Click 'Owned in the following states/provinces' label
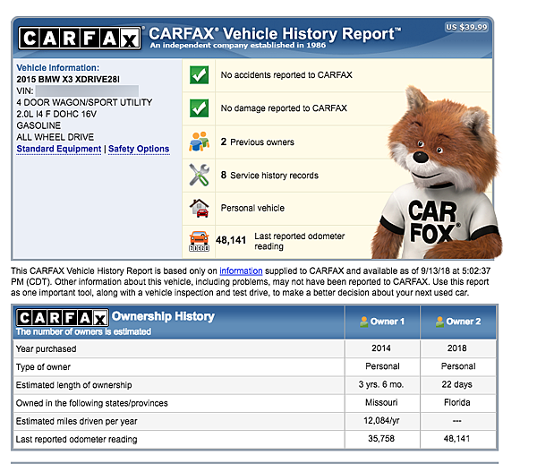The width and height of the screenshot is (537, 464). [91, 403]
